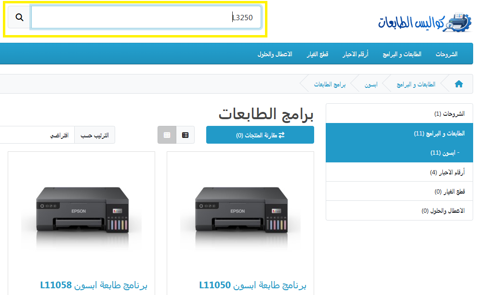The image size is (477, 295).
Task: Open برنامج طابعة ابسون L11050 link
Action: click(252, 285)
